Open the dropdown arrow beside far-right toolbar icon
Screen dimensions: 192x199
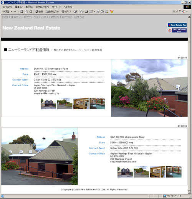(187, 12)
